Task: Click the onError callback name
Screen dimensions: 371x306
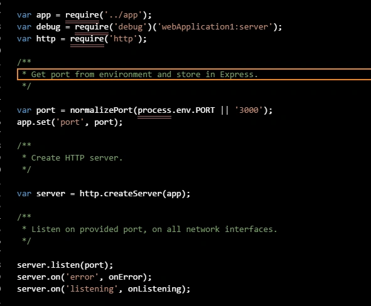Action: click(x=126, y=277)
